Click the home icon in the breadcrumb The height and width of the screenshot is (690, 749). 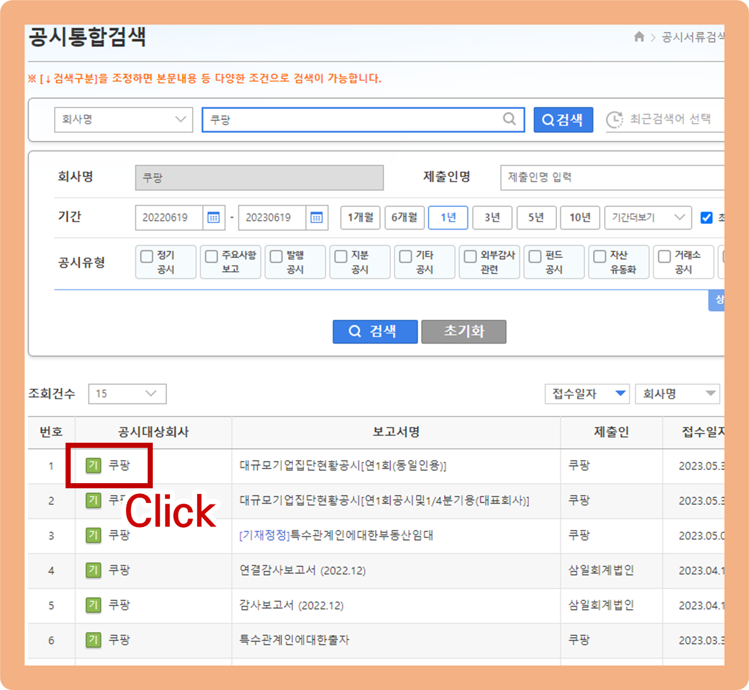pos(639,37)
